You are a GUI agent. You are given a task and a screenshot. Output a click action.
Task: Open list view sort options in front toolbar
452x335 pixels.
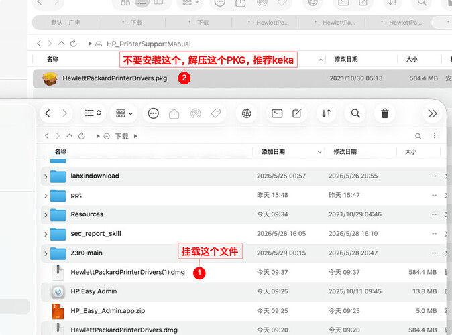click(x=93, y=113)
